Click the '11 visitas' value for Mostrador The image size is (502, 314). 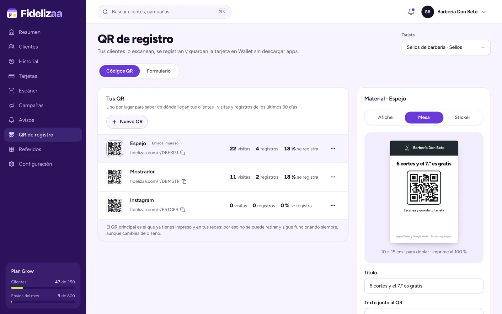[240, 177]
